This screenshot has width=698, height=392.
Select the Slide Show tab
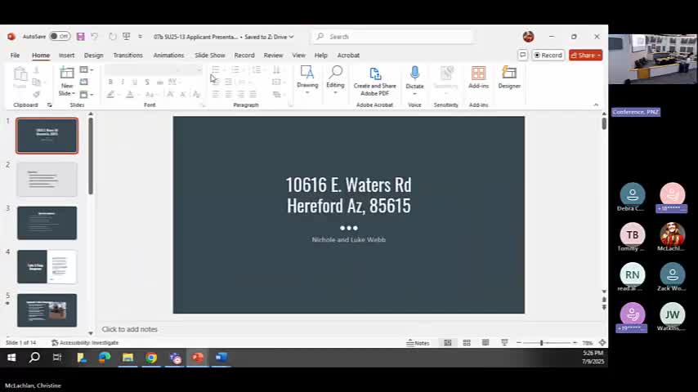210,56
